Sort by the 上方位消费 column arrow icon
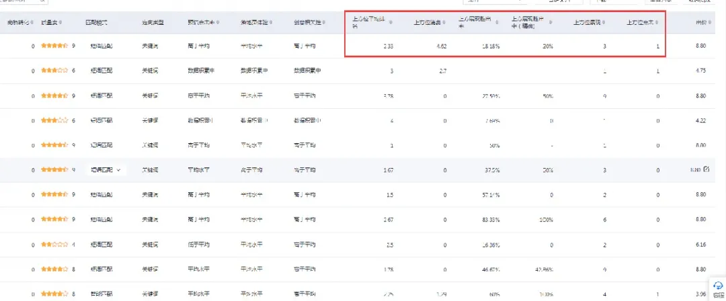The height and width of the screenshot is (301, 726). pos(444,22)
